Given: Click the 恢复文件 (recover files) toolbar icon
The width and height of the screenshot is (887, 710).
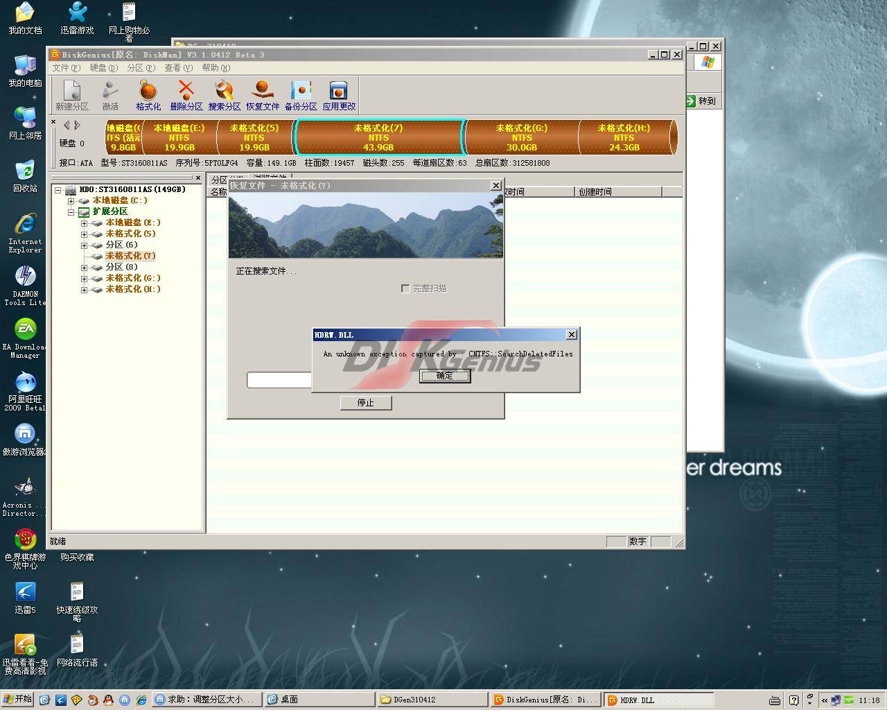Looking at the screenshot, I should (x=263, y=95).
